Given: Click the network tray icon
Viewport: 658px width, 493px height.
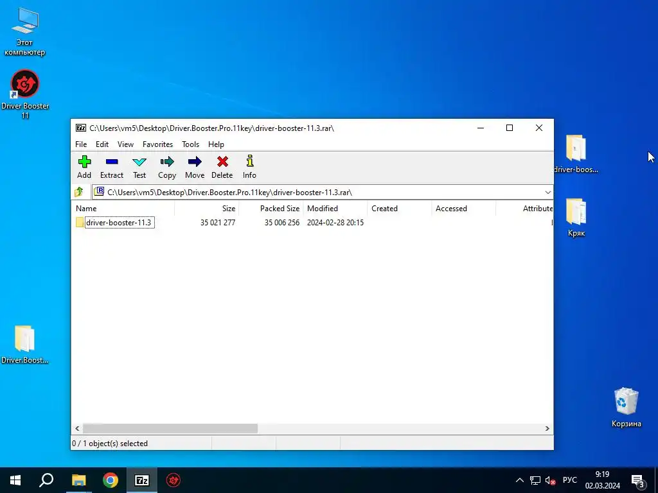Looking at the screenshot, I should point(535,480).
